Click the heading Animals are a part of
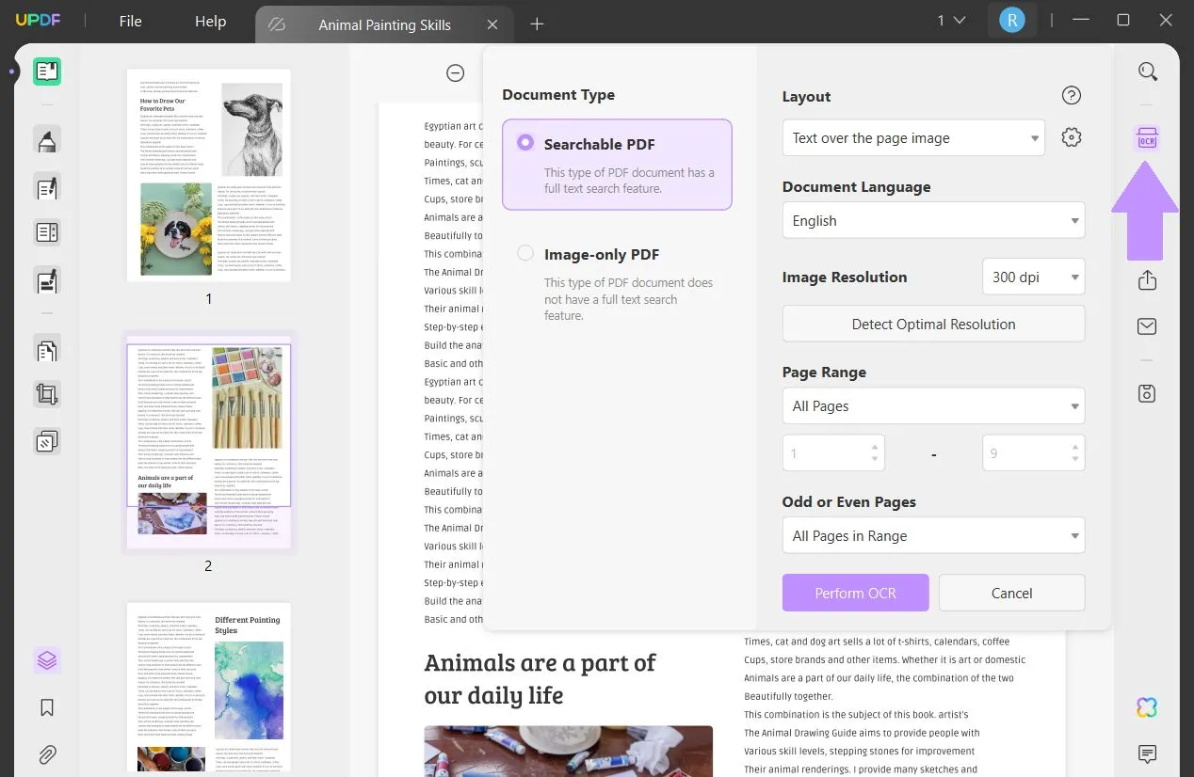1194x777 pixels. [x=540, y=662]
